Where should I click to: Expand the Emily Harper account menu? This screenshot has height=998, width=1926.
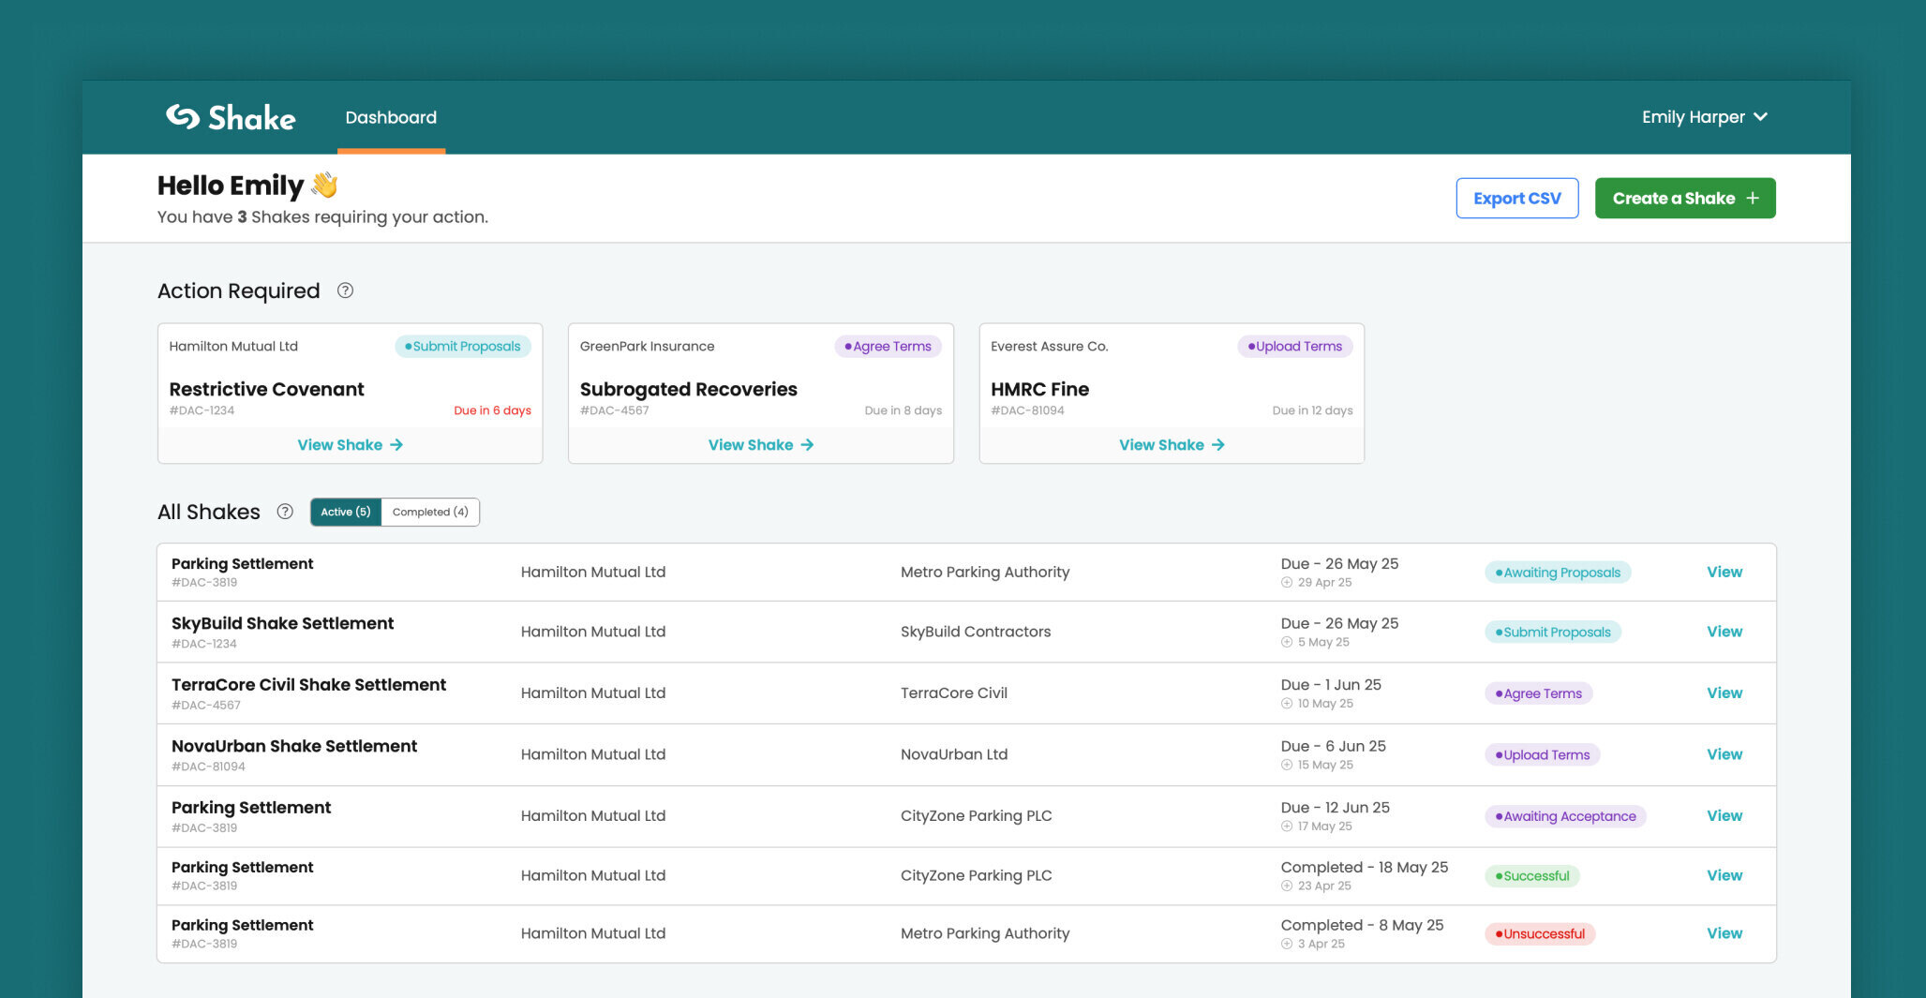(x=1695, y=117)
